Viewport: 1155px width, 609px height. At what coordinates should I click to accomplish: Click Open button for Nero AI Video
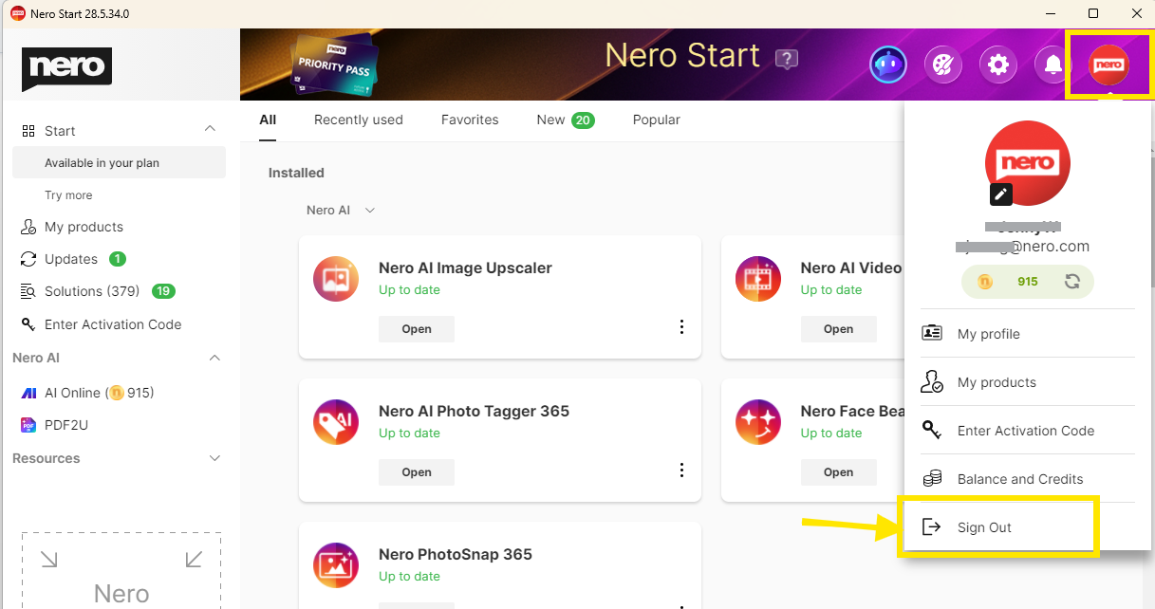point(838,329)
